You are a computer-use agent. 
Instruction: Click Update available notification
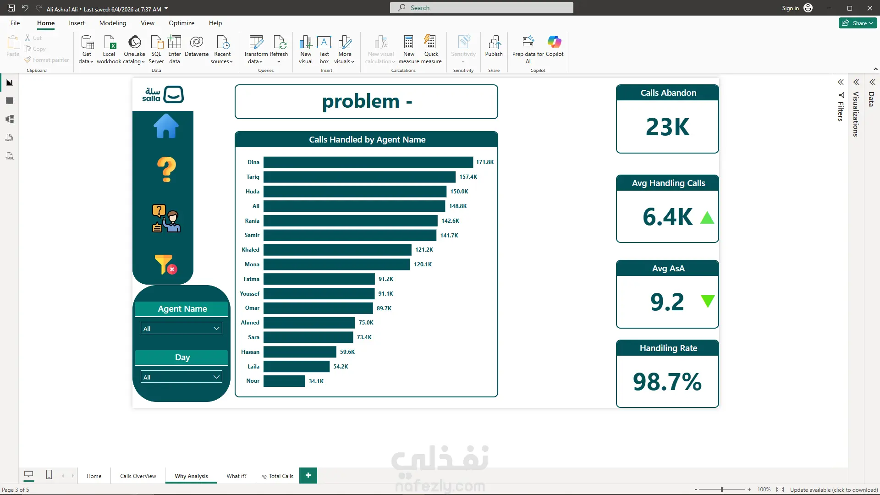(x=834, y=489)
